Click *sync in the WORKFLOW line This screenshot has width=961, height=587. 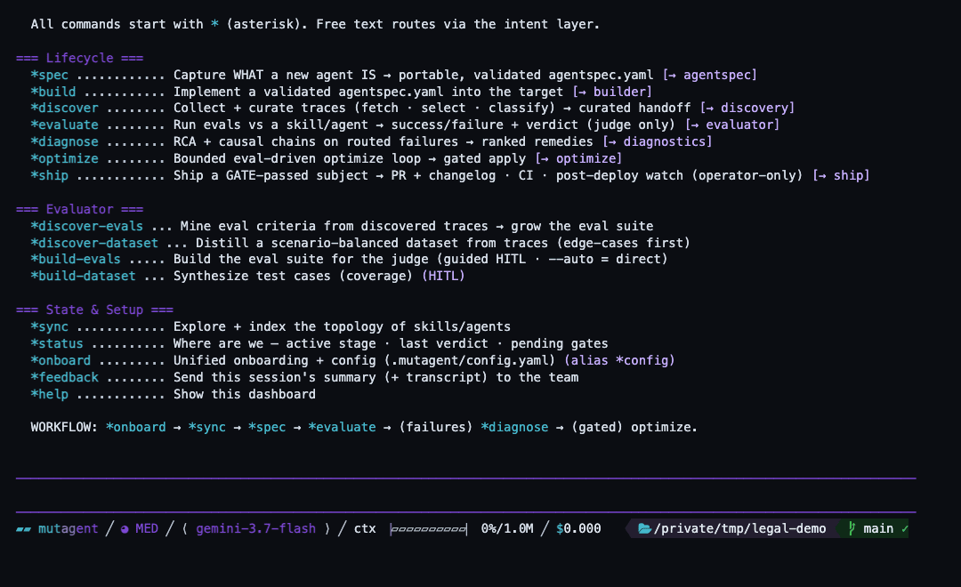pos(207,427)
